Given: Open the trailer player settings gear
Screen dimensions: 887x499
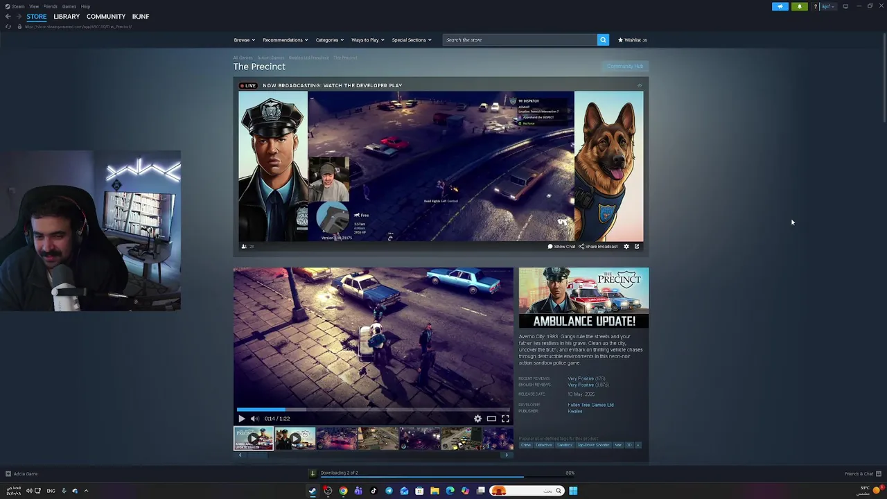Looking at the screenshot, I should [x=477, y=419].
